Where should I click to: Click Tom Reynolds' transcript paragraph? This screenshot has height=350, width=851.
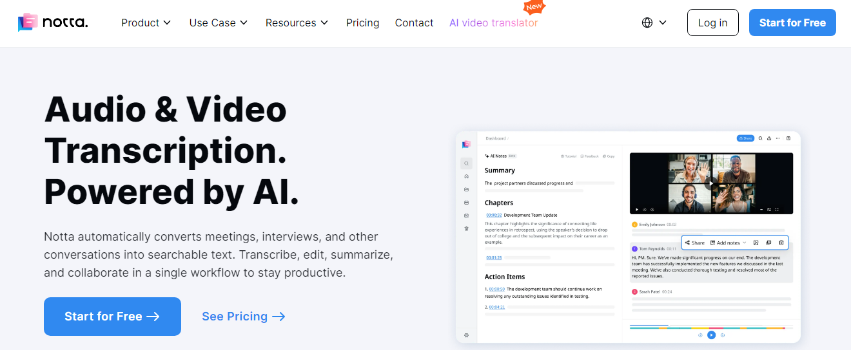tap(707, 267)
